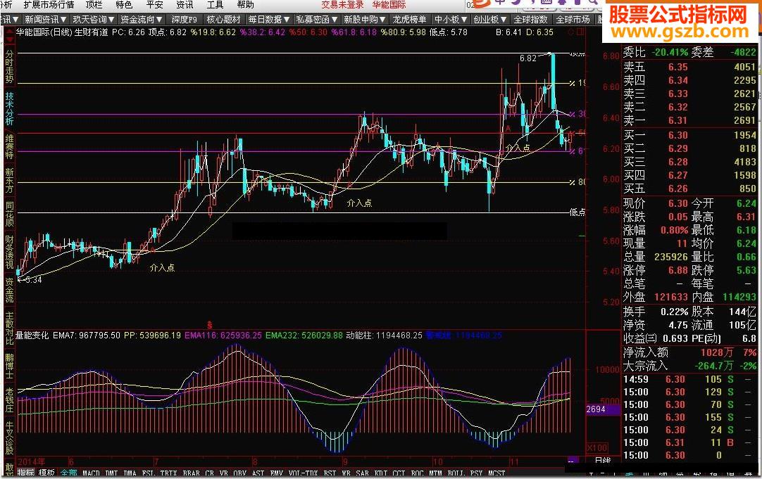Image resolution: width=762 pixels, height=479 pixels.
Task: Open the 扩展市场行情 menu
Action: pyautogui.click(x=49, y=5)
